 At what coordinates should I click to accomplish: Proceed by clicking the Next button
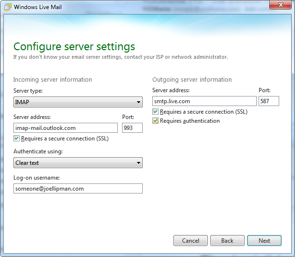pyautogui.click(x=264, y=240)
